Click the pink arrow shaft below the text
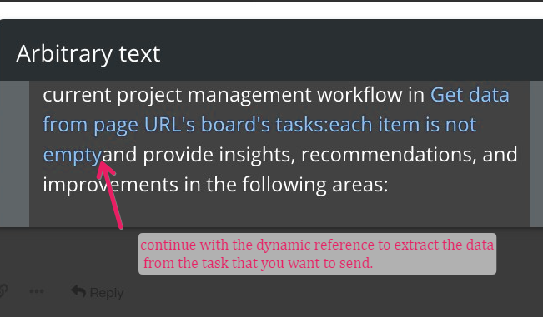 pyautogui.click(x=115, y=202)
